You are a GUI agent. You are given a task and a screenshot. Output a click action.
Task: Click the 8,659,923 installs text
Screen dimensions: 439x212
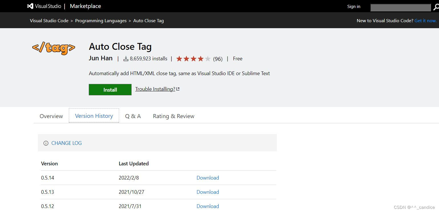tap(148, 59)
